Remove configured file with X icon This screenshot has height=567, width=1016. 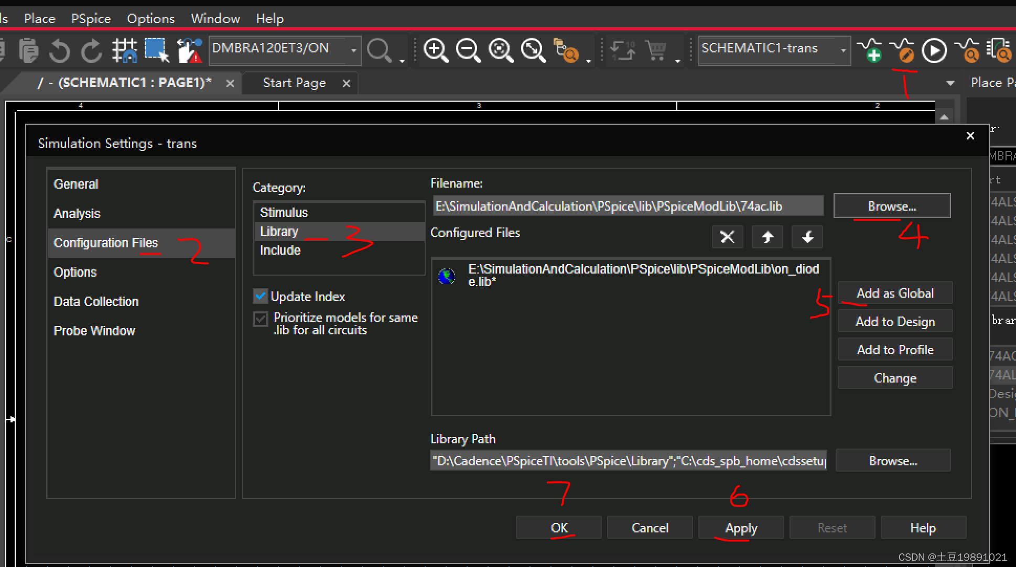tap(727, 237)
